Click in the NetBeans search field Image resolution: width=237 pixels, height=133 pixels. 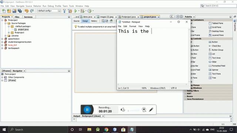click(x=218, y=6)
